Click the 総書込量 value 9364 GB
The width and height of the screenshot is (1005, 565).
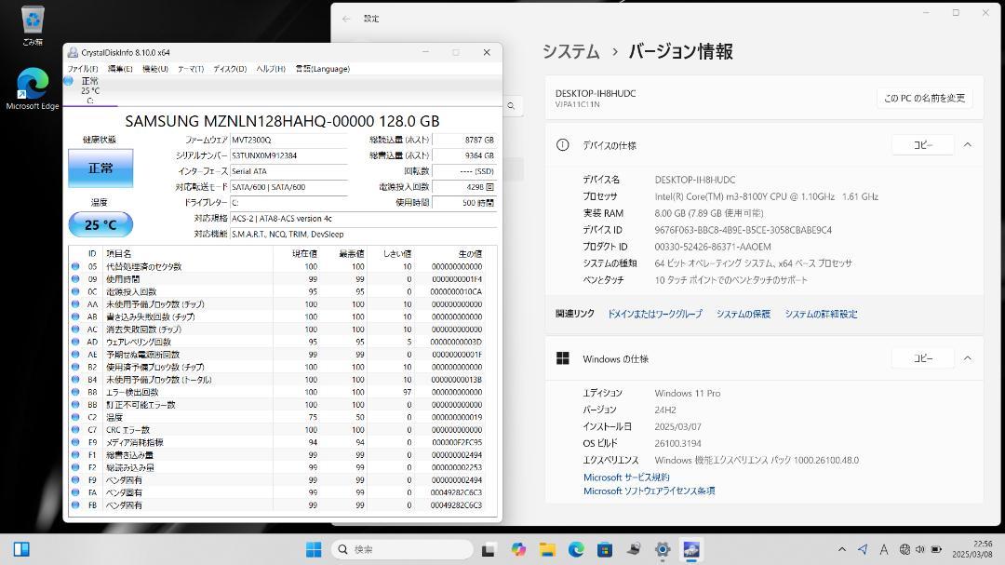click(x=464, y=155)
